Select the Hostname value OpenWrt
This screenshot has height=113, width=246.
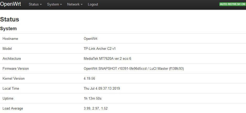90,39
